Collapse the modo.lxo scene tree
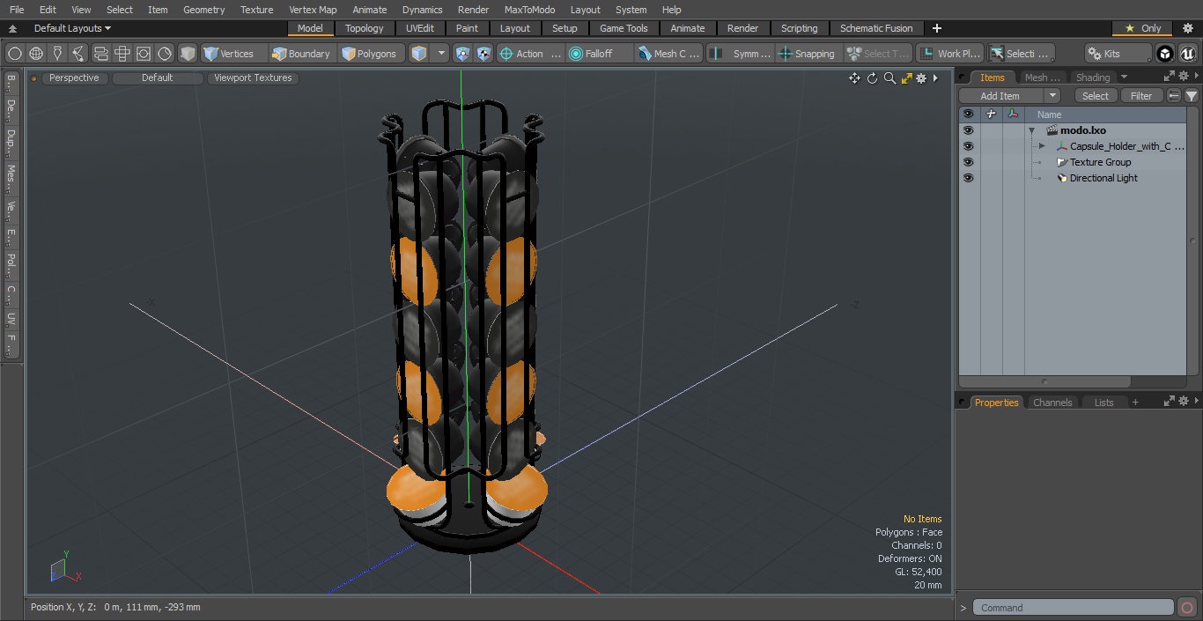Image resolution: width=1203 pixels, height=621 pixels. [1031, 130]
